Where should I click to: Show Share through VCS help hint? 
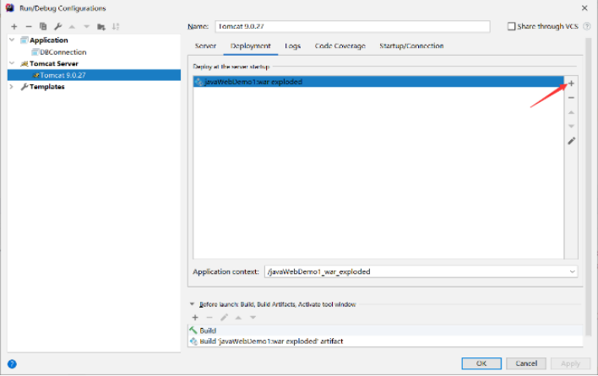click(587, 26)
